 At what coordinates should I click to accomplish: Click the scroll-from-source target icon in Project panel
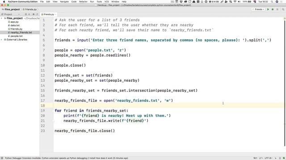[x=26, y=14]
